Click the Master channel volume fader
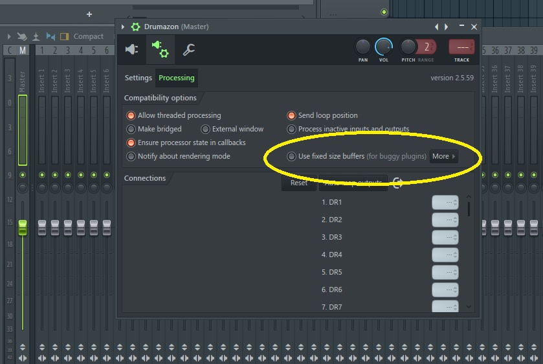 pos(23,227)
